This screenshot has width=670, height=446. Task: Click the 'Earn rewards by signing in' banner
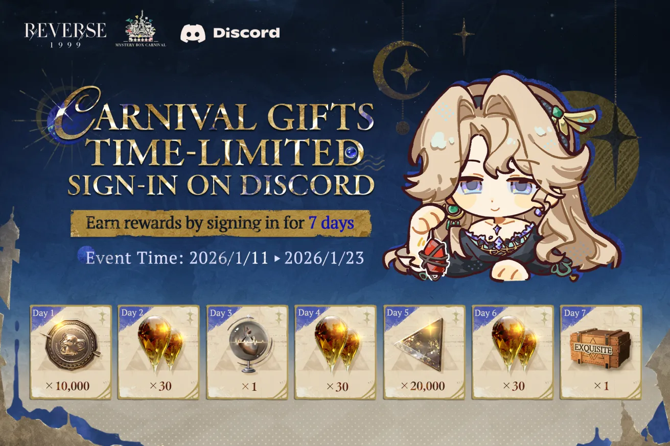pos(221,223)
